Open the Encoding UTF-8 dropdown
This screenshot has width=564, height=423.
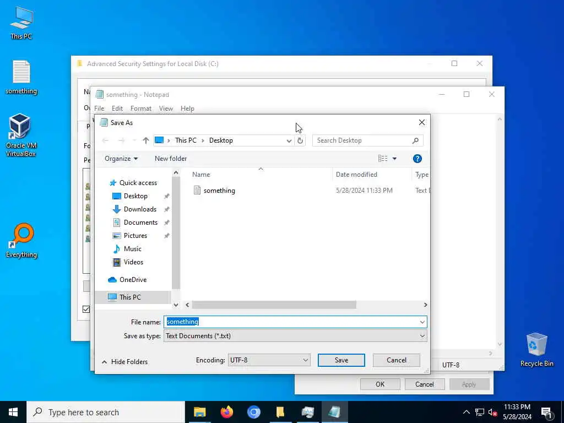pos(269,360)
